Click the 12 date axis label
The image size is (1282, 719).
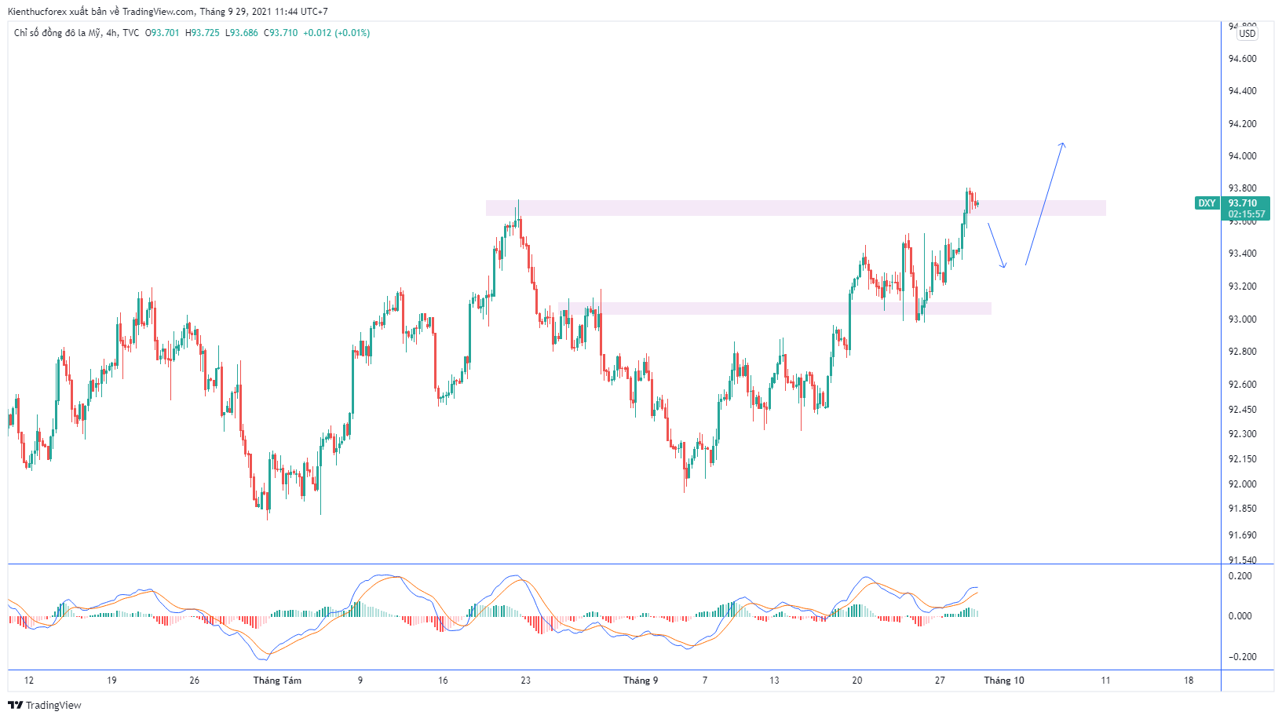[29, 681]
